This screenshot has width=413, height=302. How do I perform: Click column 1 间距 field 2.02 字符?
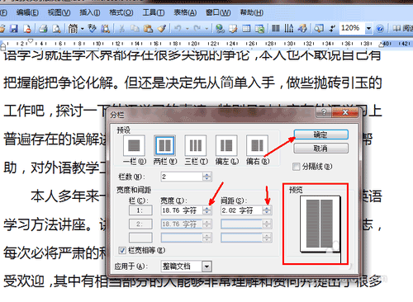tap(241, 210)
